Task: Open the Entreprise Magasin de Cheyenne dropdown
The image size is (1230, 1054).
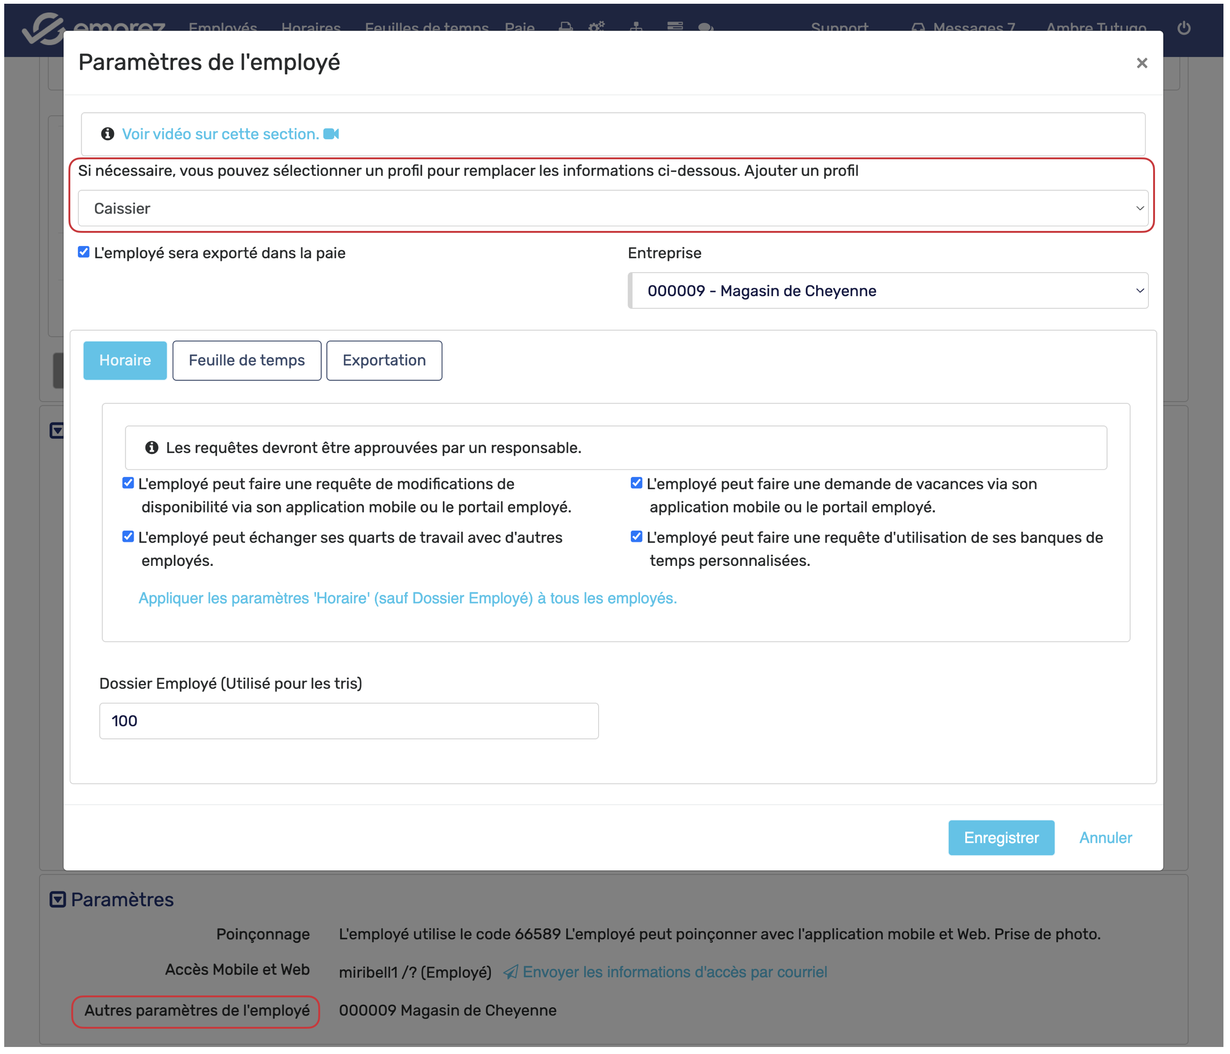Action: [x=888, y=290]
